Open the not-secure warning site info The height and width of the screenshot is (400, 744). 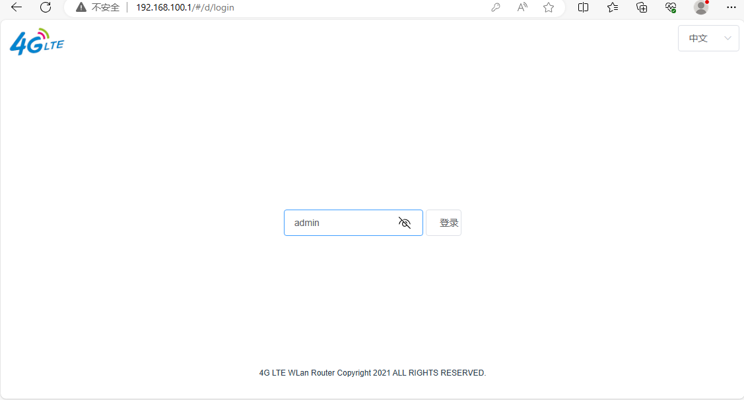(x=98, y=7)
